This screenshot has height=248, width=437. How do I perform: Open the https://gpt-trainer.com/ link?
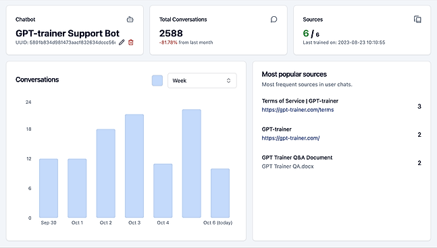click(290, 138)
